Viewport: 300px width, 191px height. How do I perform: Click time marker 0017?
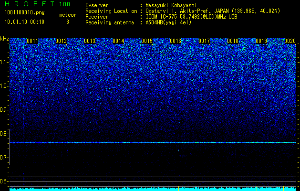(x=204, y=41)
